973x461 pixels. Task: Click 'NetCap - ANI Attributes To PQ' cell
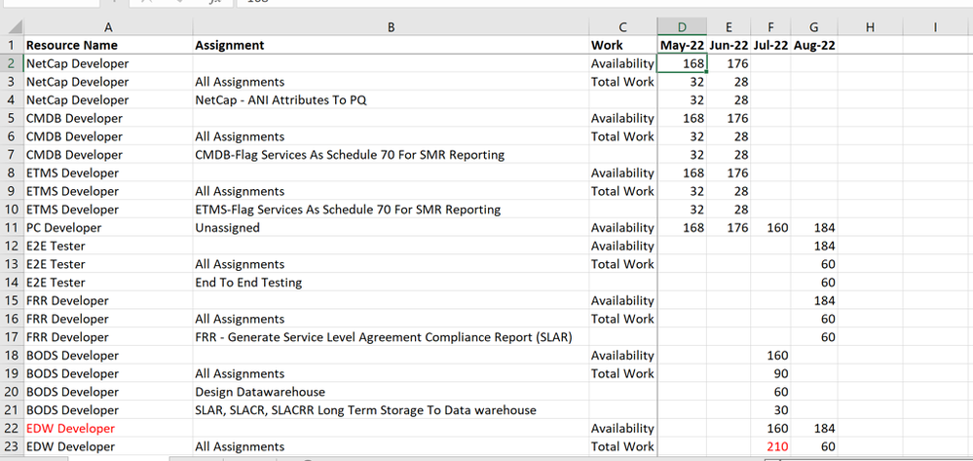[391, 100]
